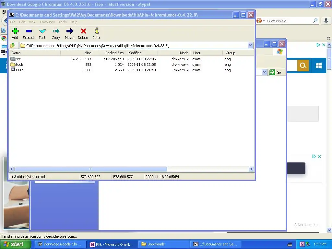Sort by the Group column header
332x249 pixels.
click(x=238, y=53)
